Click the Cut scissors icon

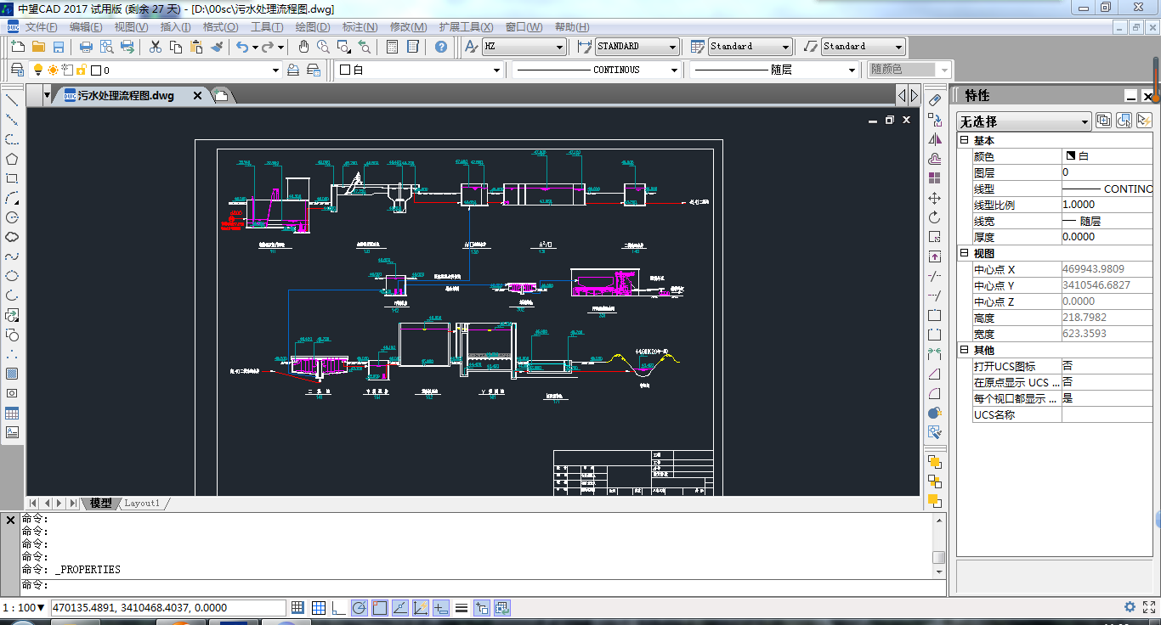156,47
